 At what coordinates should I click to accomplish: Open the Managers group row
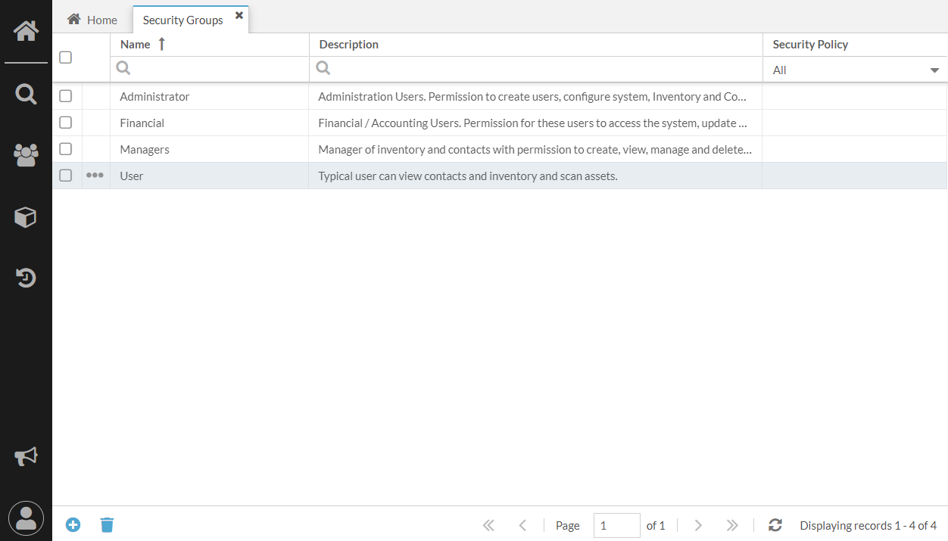pyautogui.click(x=500, y=149)
